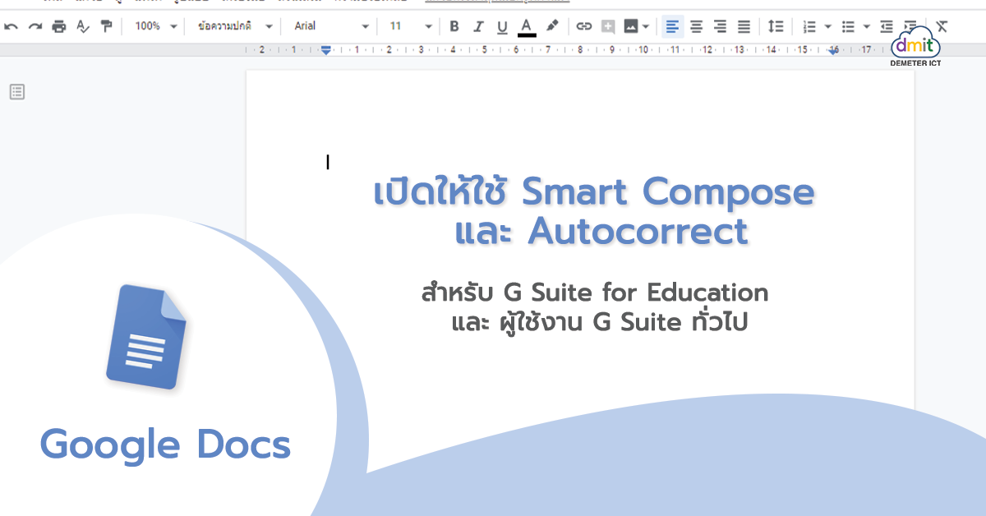Viewport: 986px width, 516px height.
Task: Apply a numbered list
Action: [x=809, y=26]
